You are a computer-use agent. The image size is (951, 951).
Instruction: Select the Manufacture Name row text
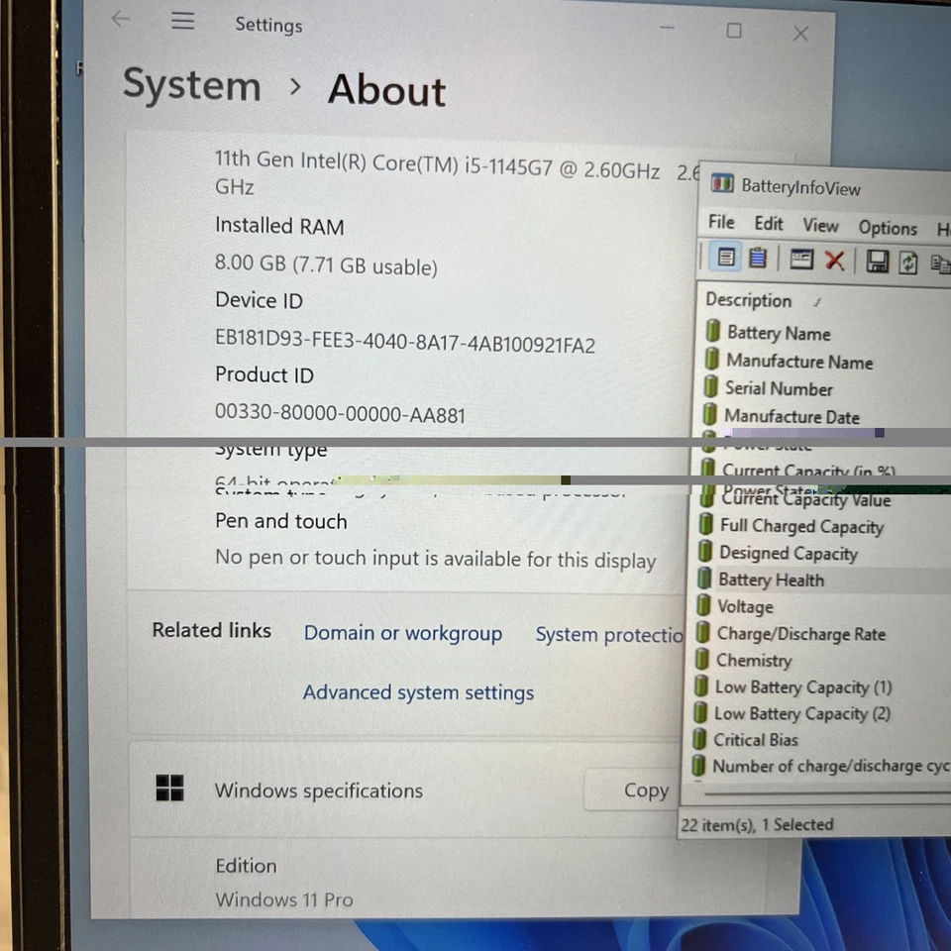click(799, 362)
